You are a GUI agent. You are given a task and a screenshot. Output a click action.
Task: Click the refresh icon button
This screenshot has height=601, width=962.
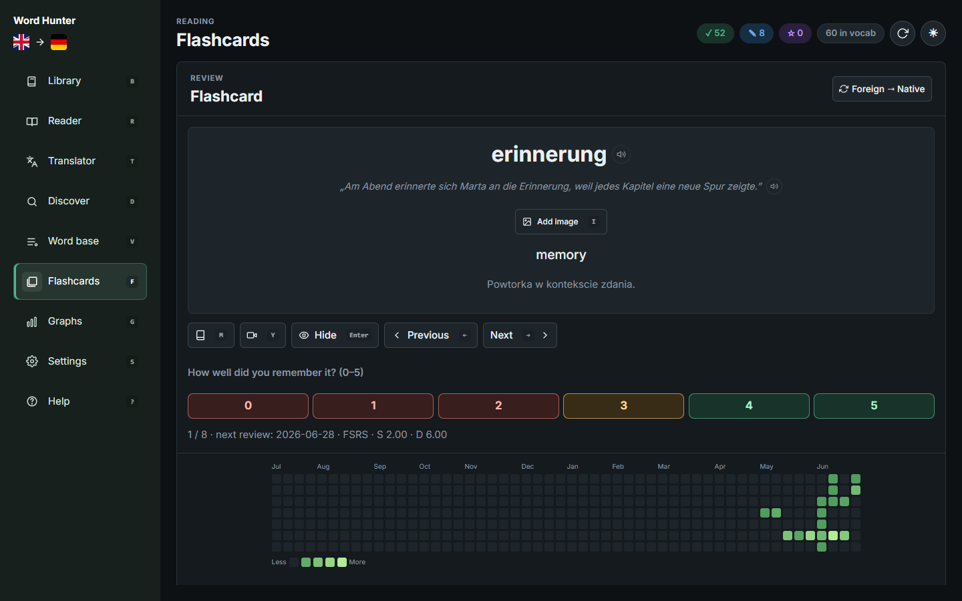tap(903, 33)
